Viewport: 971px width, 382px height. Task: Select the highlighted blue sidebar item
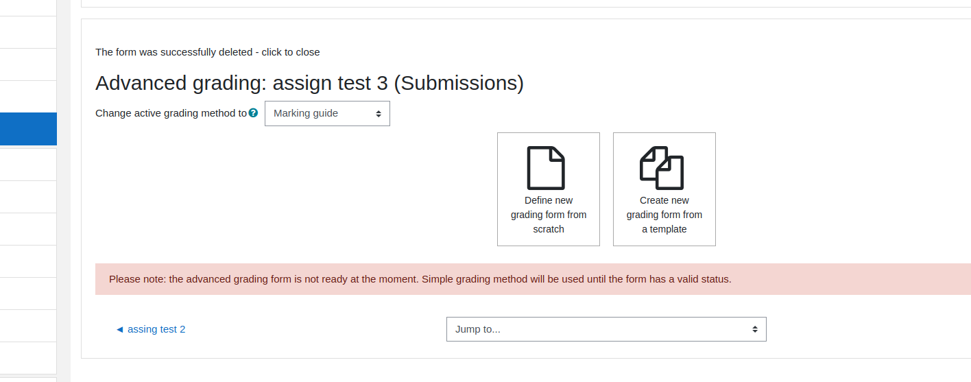[x=28, y=129]
